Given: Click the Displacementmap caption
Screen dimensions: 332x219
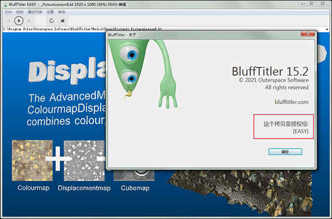Looking at the screenshot, I should [x=84, y=188].
